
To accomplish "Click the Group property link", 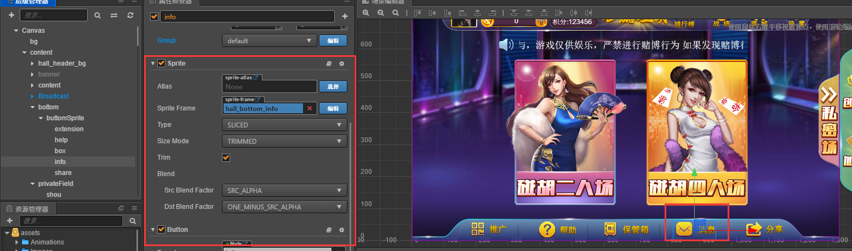I will (167, 40).
